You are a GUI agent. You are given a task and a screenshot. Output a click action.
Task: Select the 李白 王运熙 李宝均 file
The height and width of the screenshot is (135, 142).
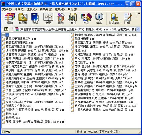(34, 90)
